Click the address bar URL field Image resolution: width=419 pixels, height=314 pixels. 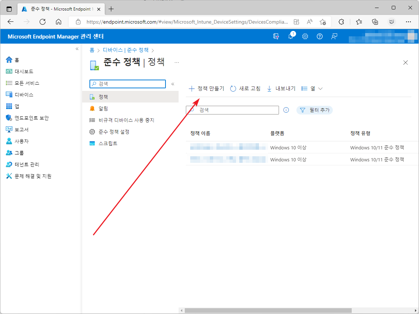187,22
